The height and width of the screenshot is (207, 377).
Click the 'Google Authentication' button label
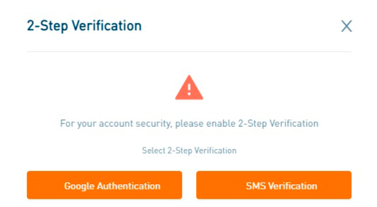pyautogui.click(x=112, y=186)
